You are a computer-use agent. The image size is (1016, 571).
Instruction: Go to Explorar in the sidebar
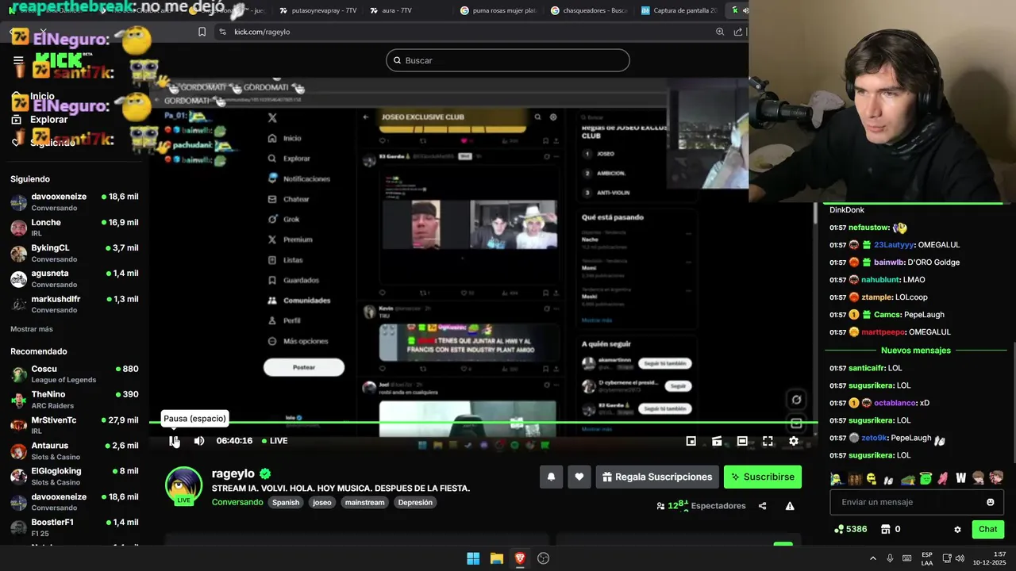click(x=40, y=120)
